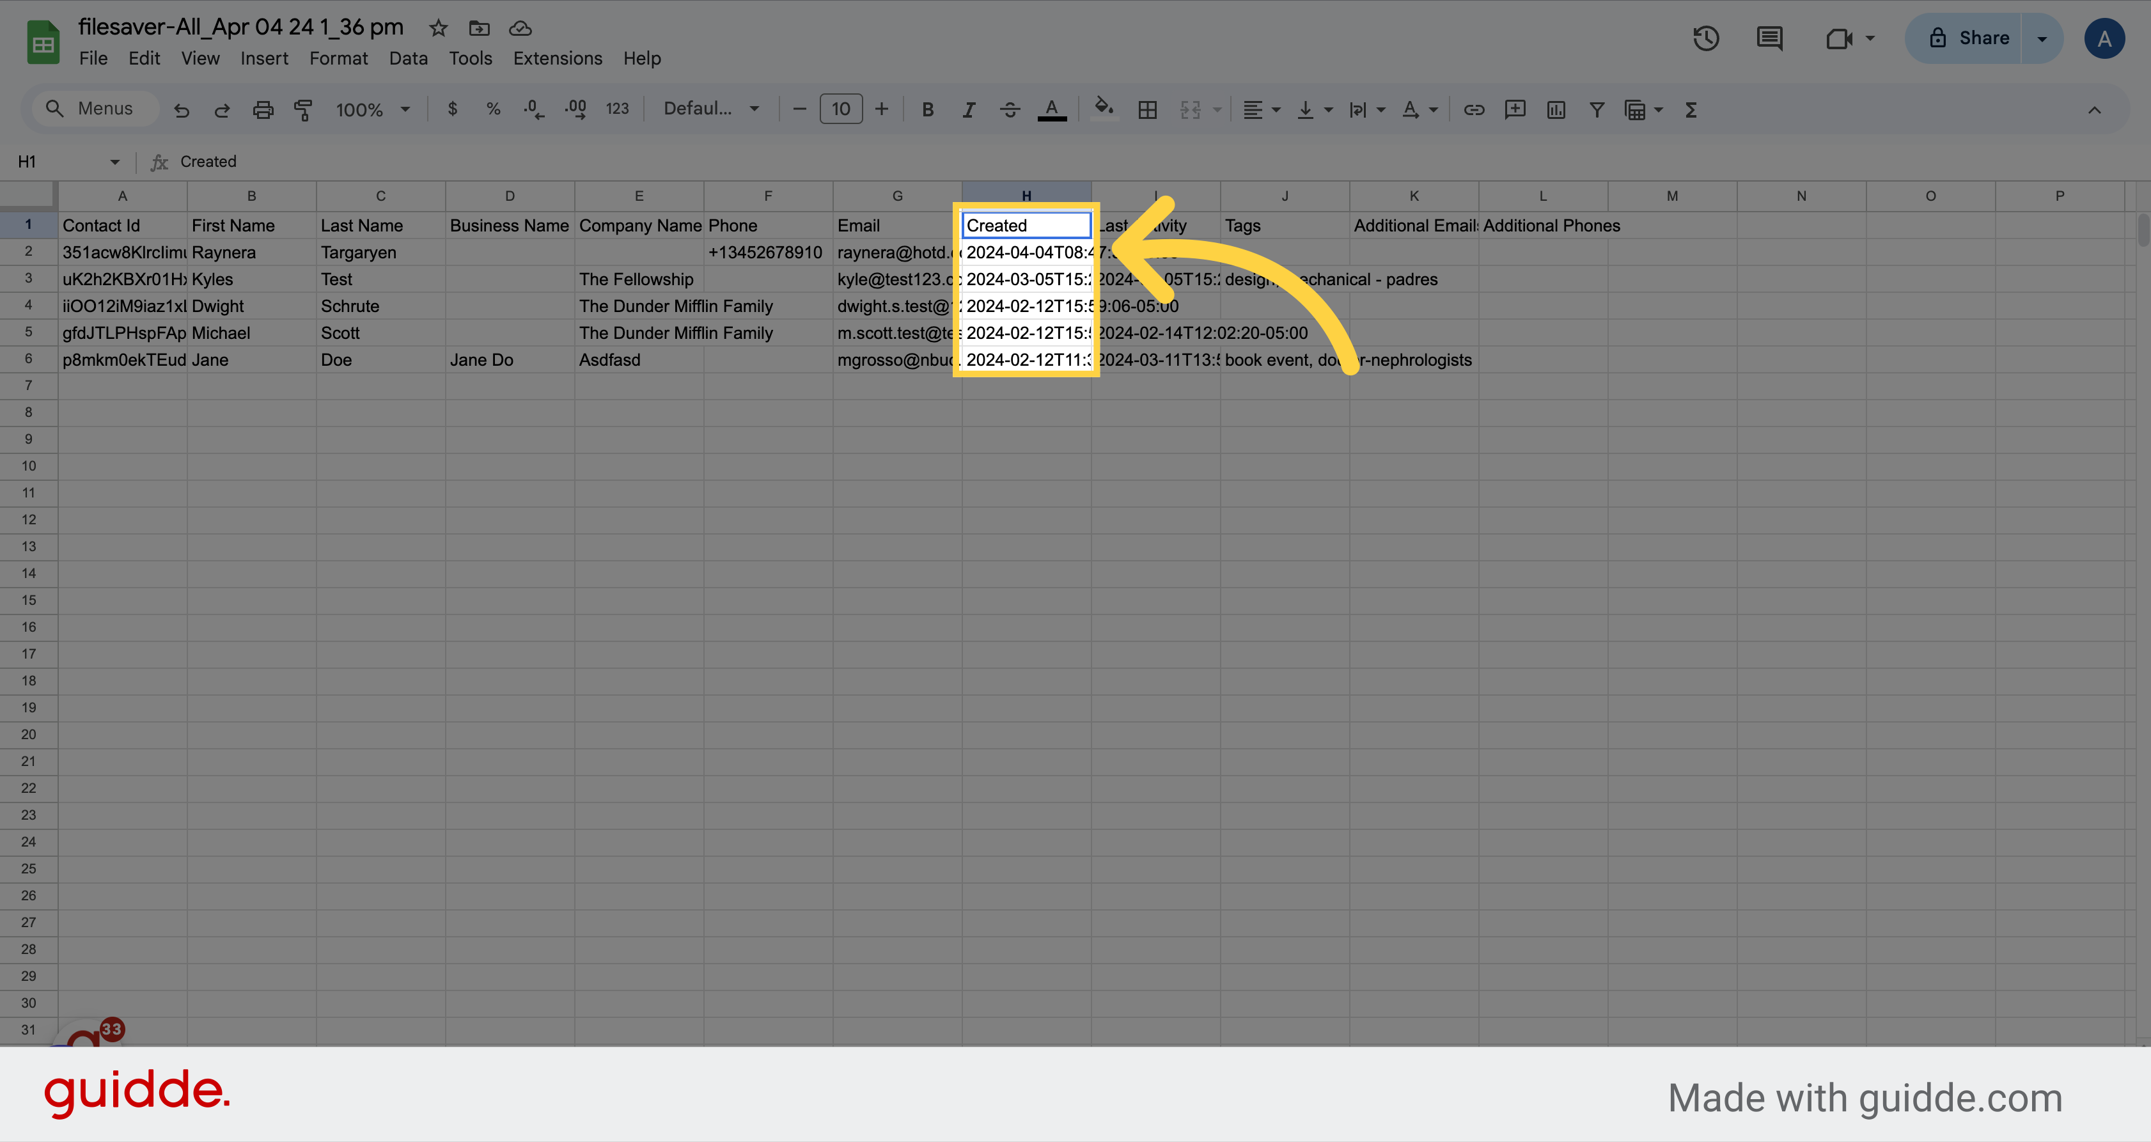Open the File menu
2151x1142 pixels.
(x=93, y=58)
